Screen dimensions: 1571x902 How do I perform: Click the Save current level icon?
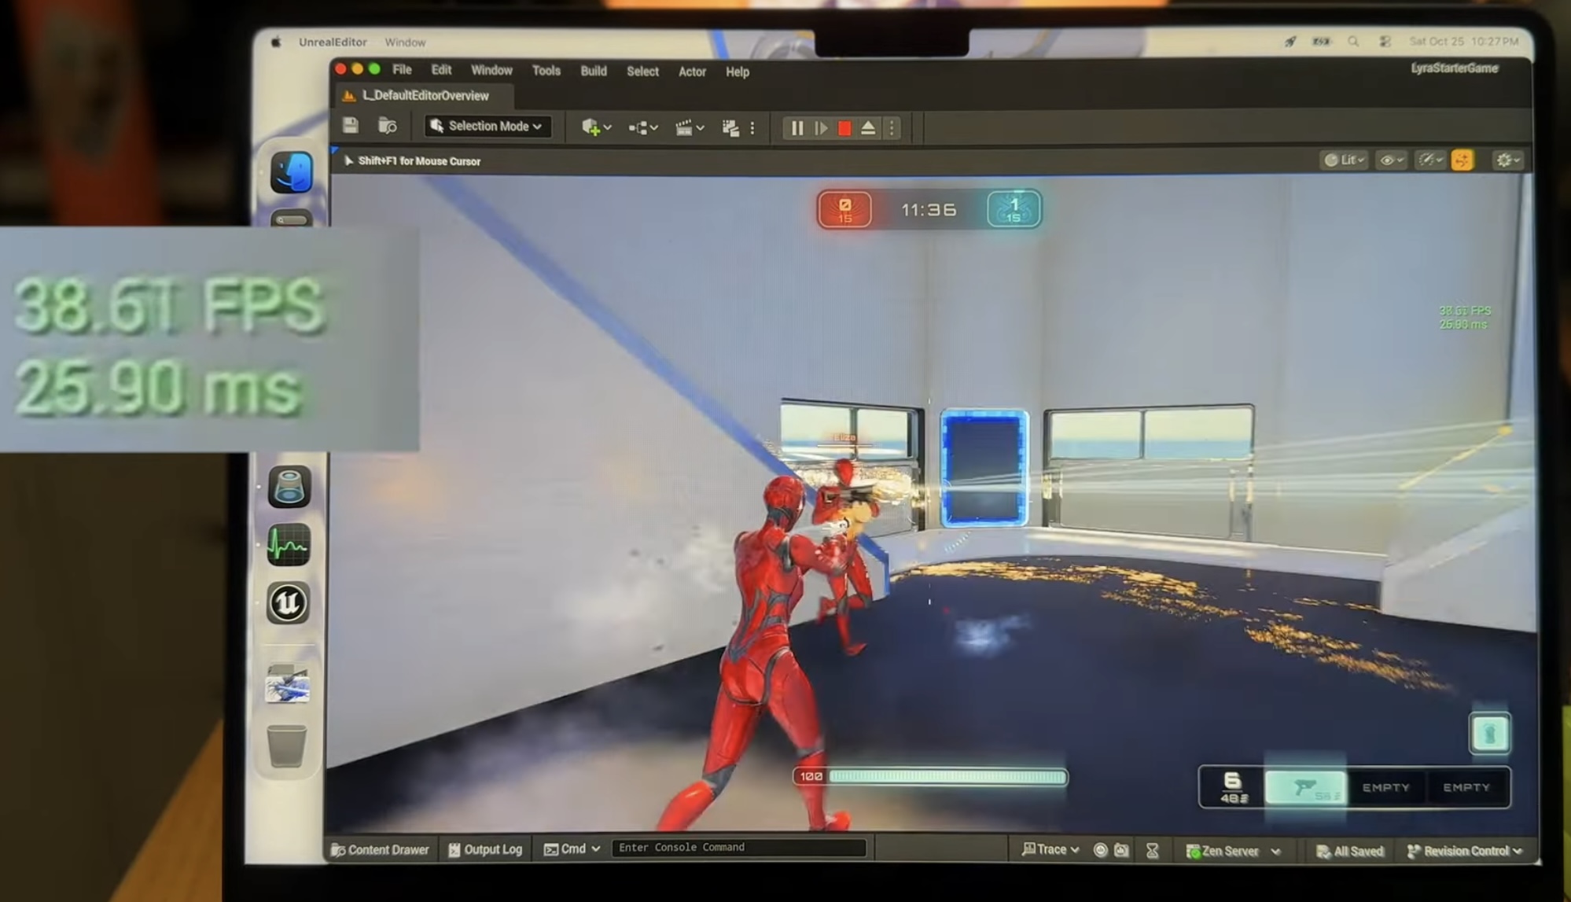pyautogui.click(x=351, y=126)
